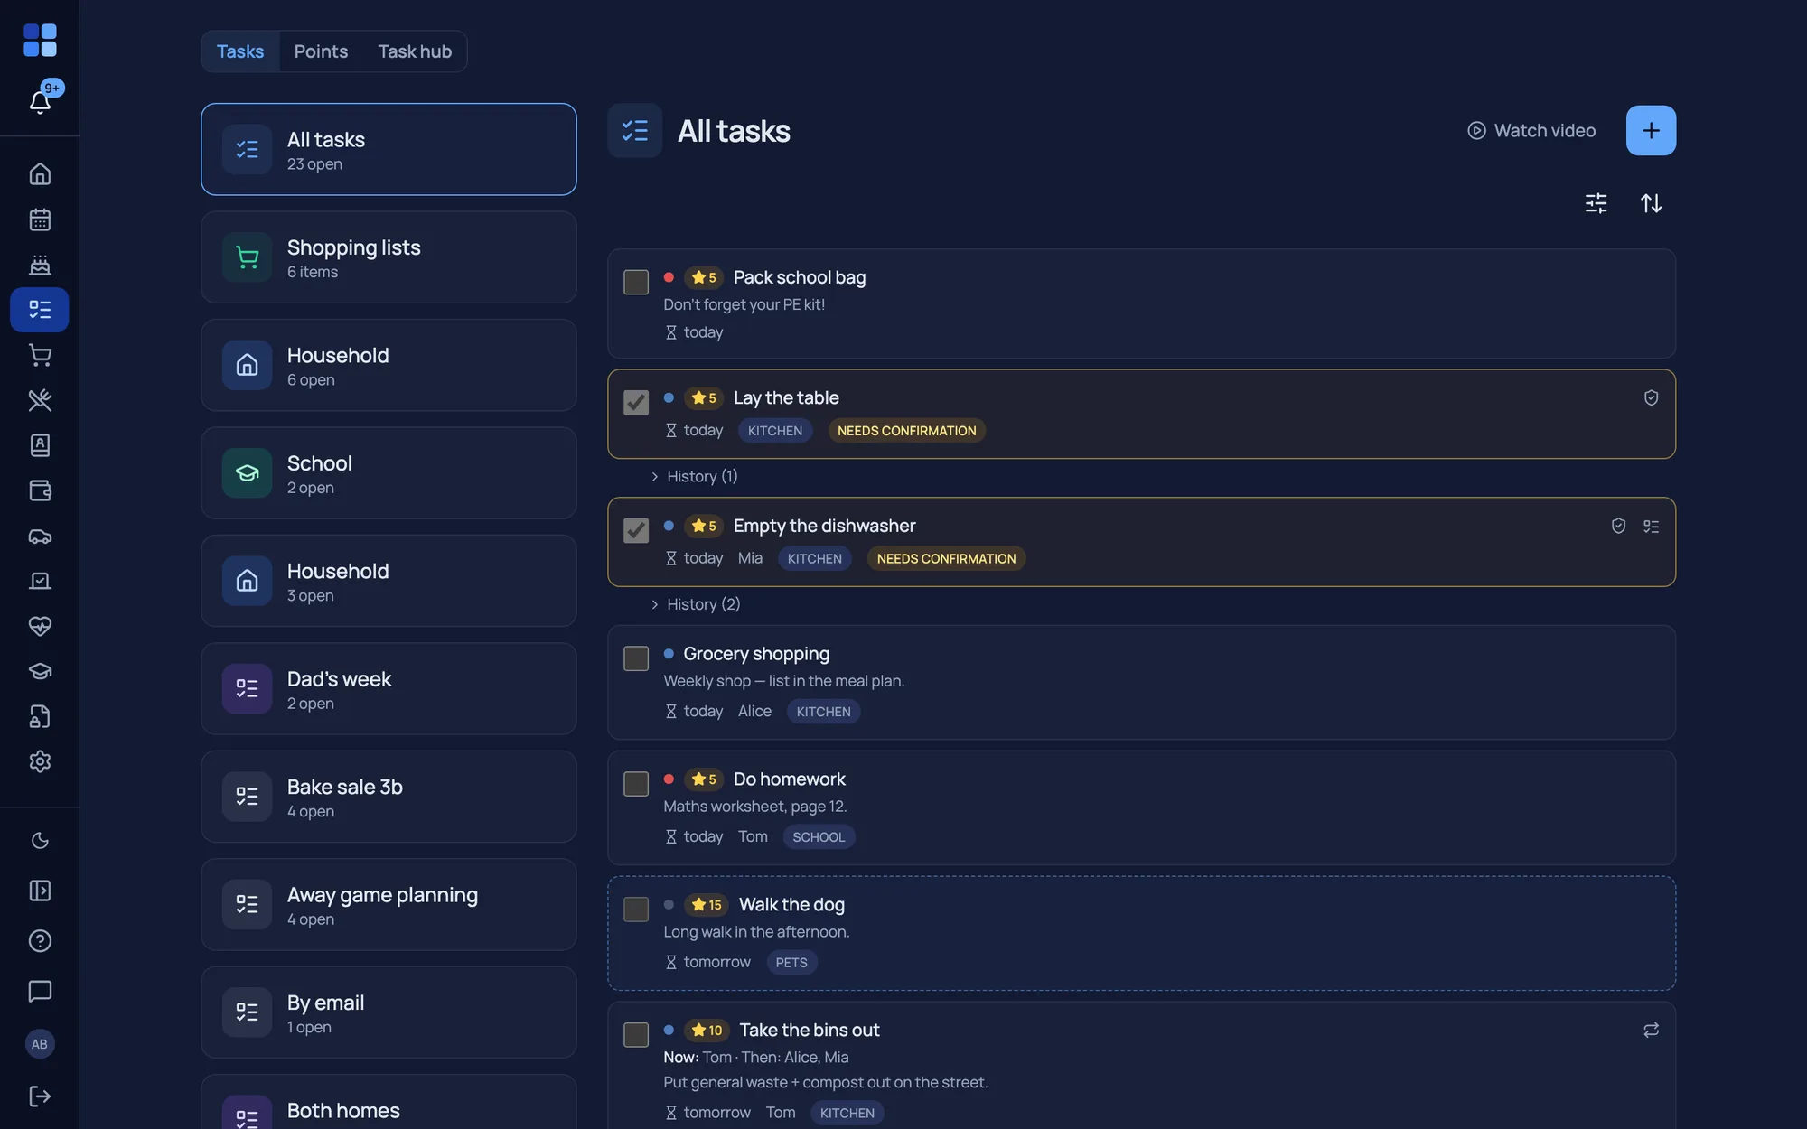
Task: Open the shopping cart icon in sidebar
Action: 40,355
